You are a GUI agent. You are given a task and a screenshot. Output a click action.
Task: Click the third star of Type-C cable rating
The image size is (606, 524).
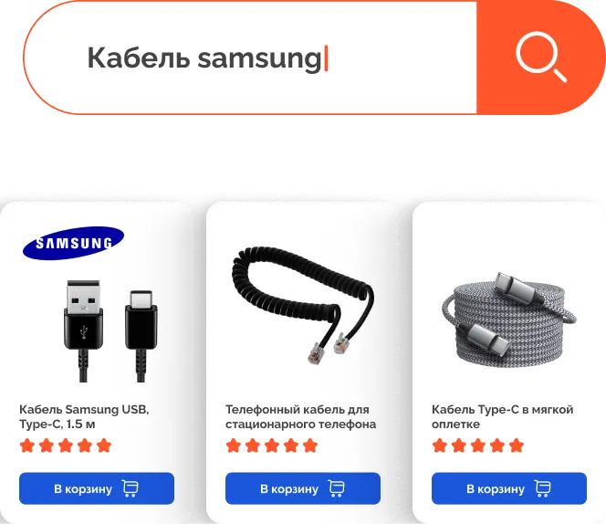(x=478, y=445)
